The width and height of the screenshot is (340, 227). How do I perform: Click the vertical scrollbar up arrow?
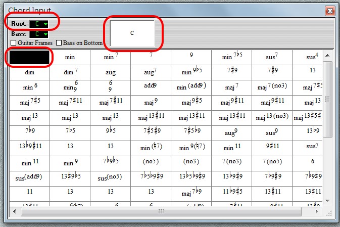[x=327, y=56]
